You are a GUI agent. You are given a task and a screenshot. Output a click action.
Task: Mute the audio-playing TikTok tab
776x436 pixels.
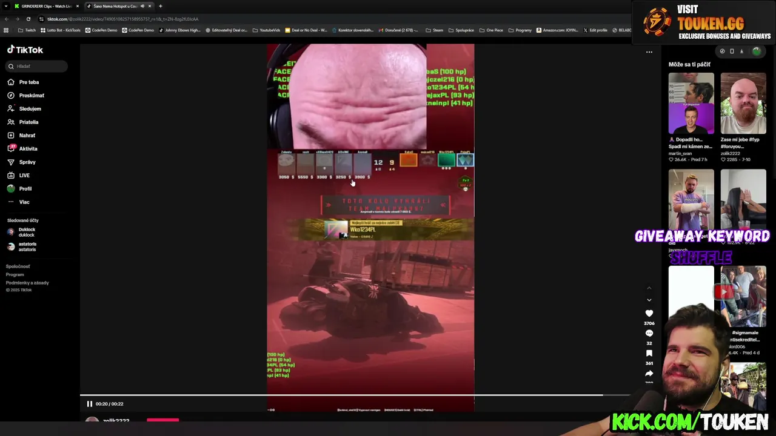pos(142,6)
